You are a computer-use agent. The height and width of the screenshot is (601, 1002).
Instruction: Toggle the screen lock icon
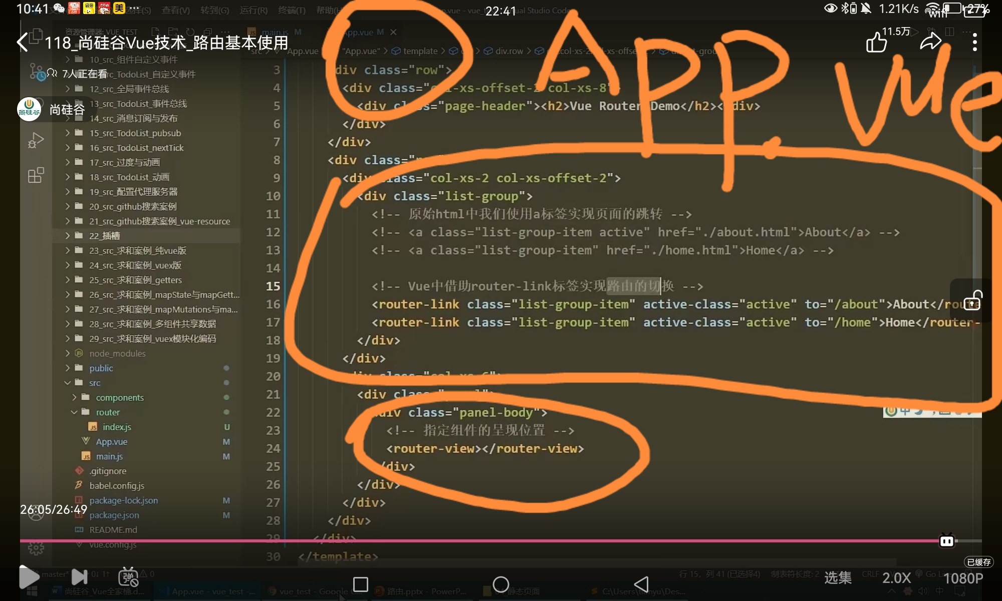click(972, 300)
